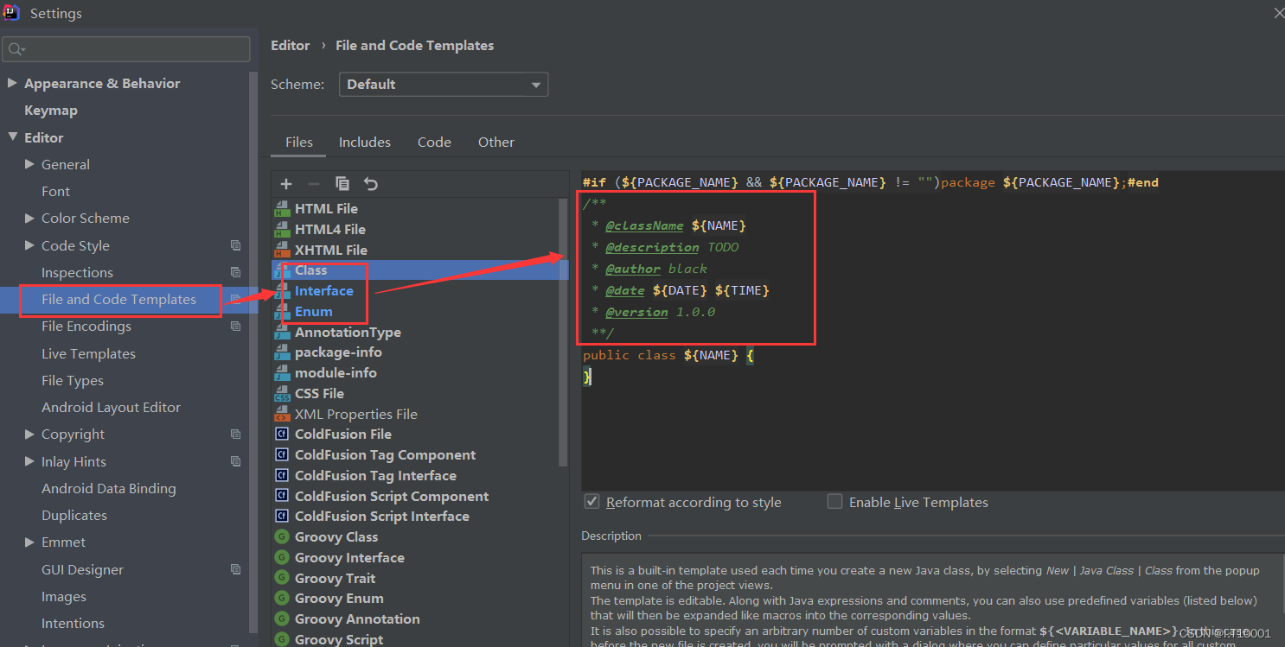Click the Groovy Class template icon
The image size is (1285, 647).
pyautogui.click(x=281, y=537)
